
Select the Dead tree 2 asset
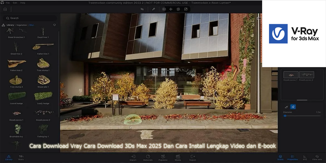[16, 48]
